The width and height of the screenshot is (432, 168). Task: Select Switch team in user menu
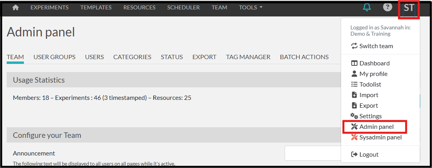[372, 46]
